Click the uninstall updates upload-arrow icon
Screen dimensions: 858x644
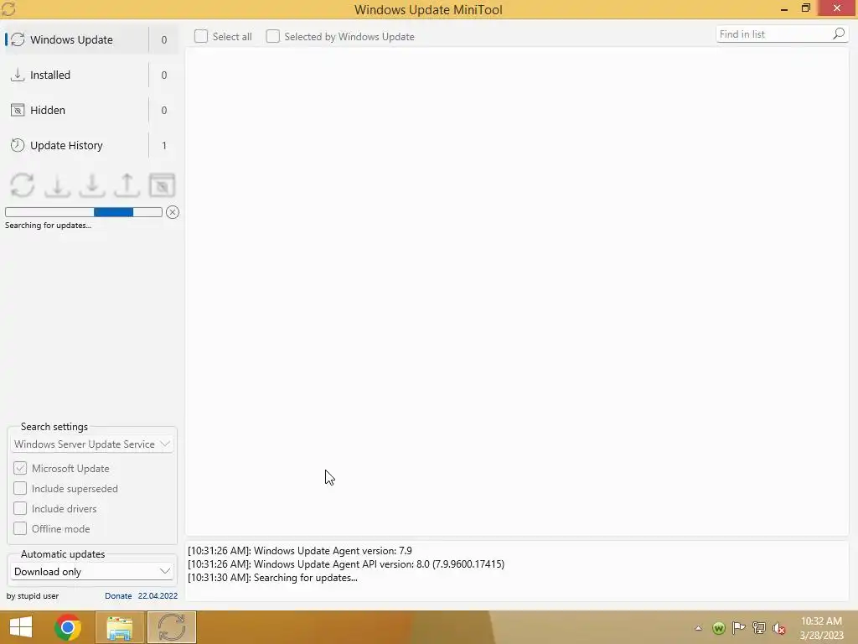coord(127,185)
